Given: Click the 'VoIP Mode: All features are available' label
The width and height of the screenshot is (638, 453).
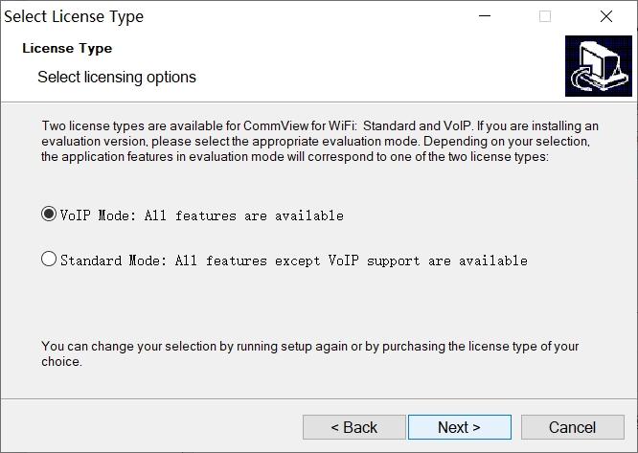Looking at the screenshot, I should pyautogui.click(x=201, y=215).
